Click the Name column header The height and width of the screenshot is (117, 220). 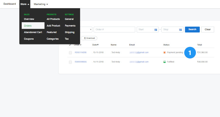point(114,45)
